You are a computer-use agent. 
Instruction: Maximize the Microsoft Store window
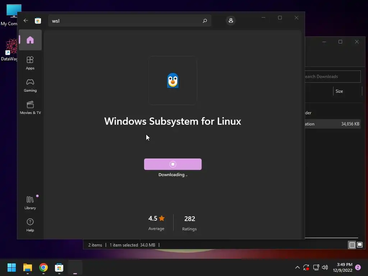click(280, 18)
